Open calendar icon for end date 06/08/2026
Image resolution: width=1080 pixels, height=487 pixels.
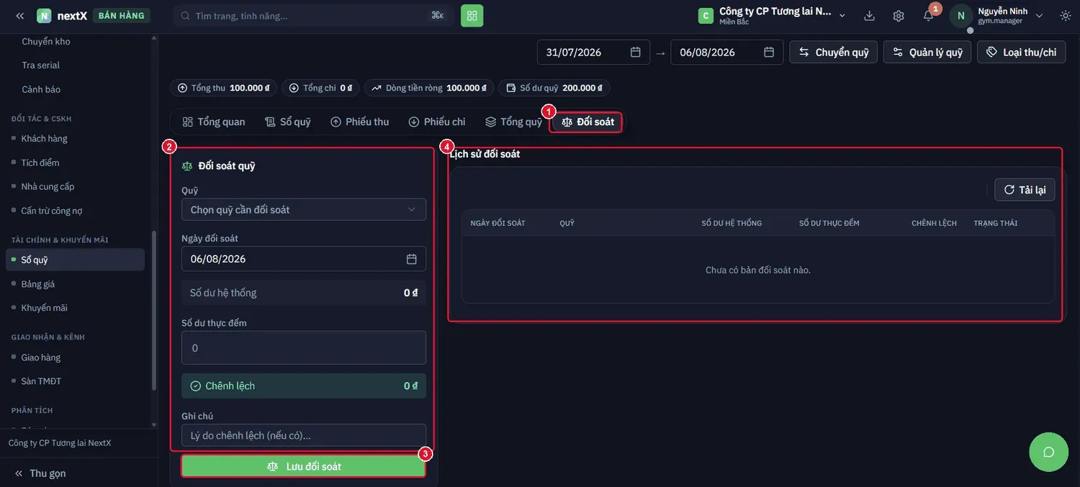point(769,52)
